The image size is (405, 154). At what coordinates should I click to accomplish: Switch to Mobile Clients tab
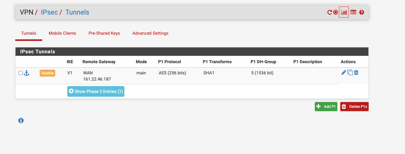tap(62, 33)
